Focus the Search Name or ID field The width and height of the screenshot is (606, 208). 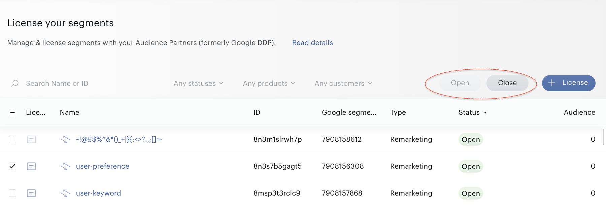pyautogui.click(x=57, y=83)
